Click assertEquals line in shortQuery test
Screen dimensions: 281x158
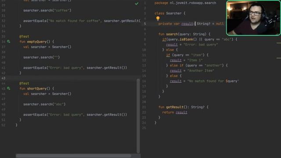pyautogui.click(x=75, y=115)
